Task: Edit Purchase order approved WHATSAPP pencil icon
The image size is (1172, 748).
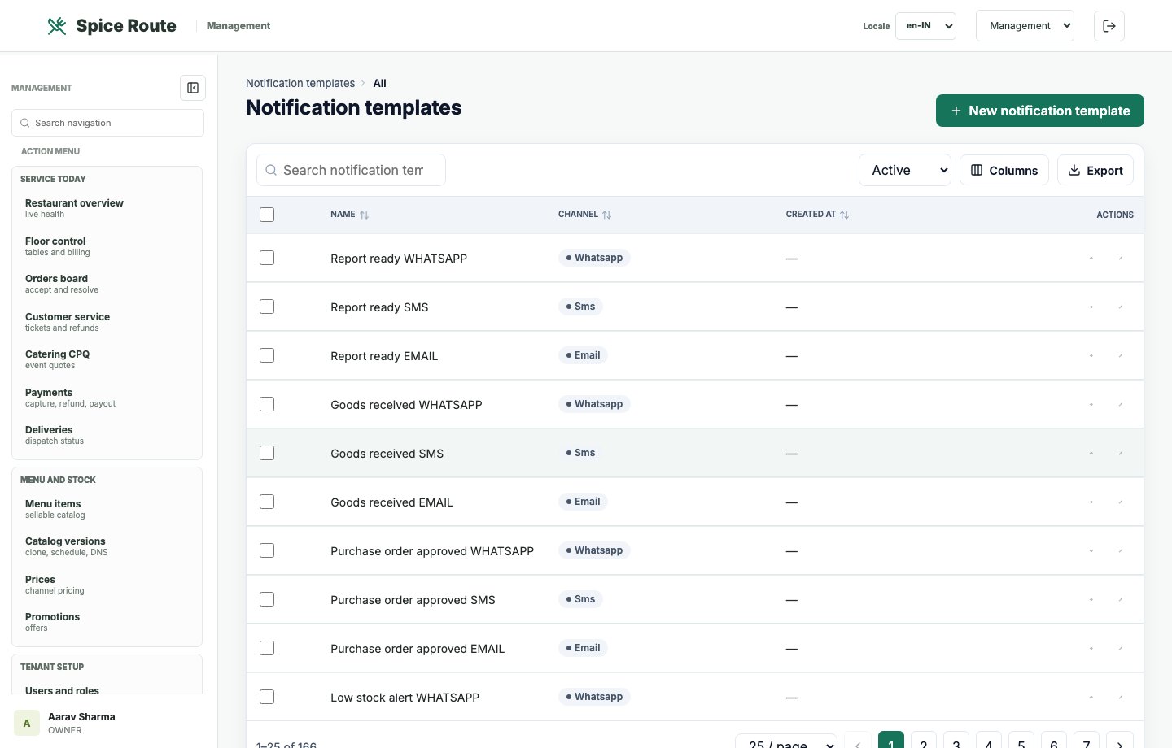Action: tap(1121, 550)
